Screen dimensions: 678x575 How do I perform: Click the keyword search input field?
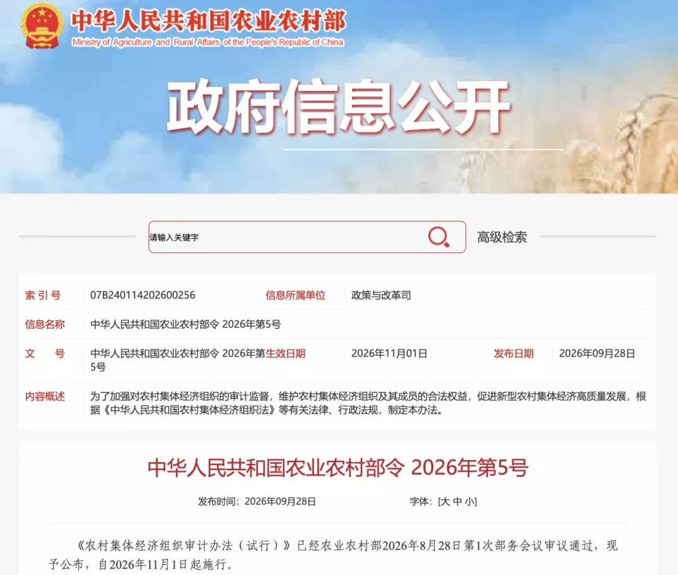point(307,237)
